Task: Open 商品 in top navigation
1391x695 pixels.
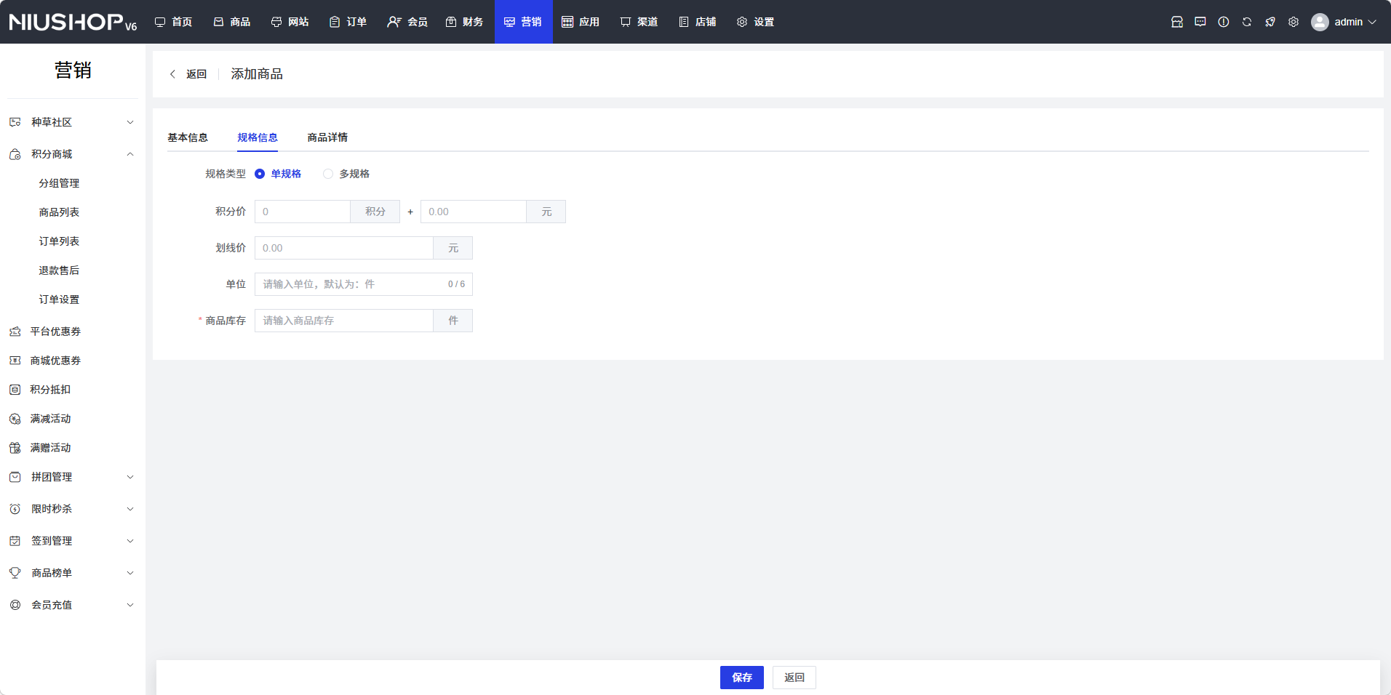Action: (232, 22)
